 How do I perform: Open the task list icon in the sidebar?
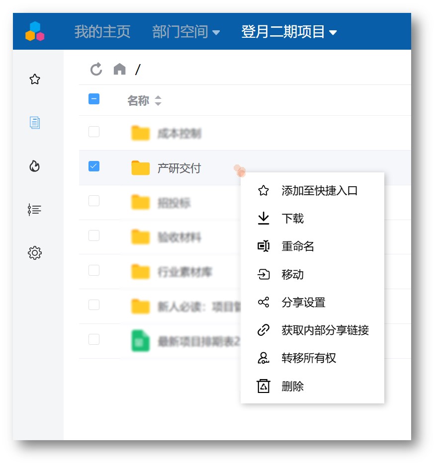point(35,210)
